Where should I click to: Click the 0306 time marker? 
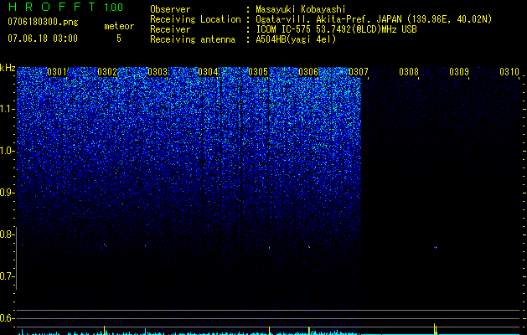click(x=308, y=72)
